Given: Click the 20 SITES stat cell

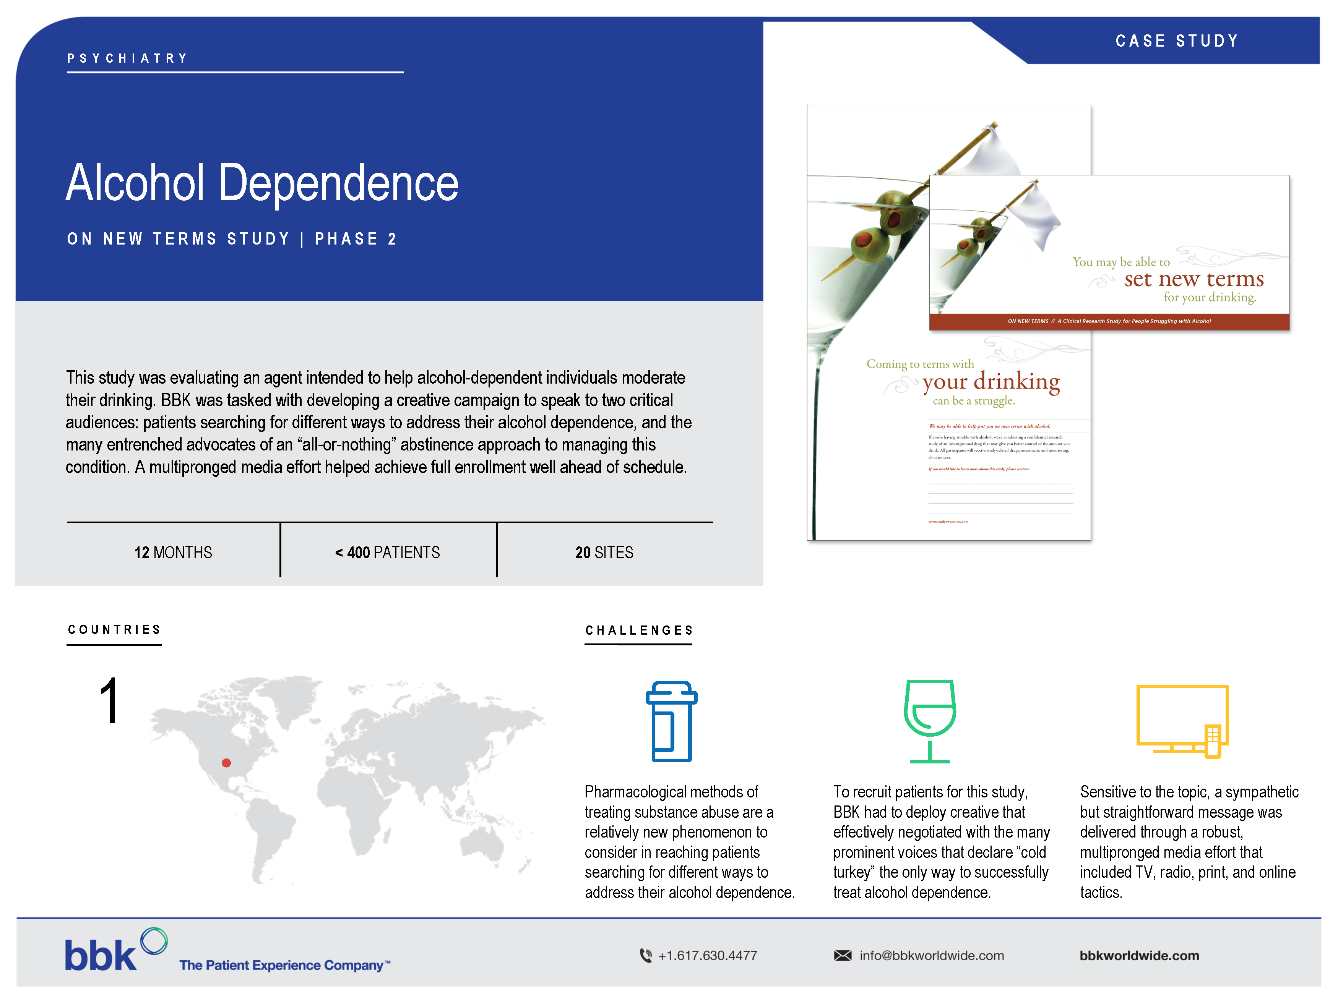Looking at the screenshot, I should (604, 553).
